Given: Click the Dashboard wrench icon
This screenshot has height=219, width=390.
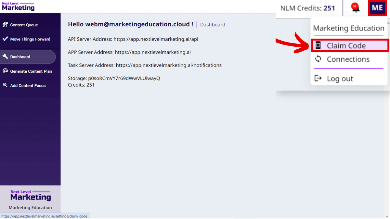Looking at the screenshot, I should point(5,56).
